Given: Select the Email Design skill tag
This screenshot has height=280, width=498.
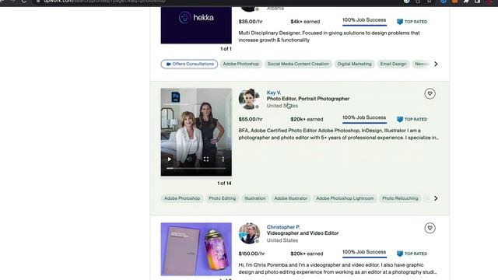Looking at the screenshot, I should pos(393,64).
